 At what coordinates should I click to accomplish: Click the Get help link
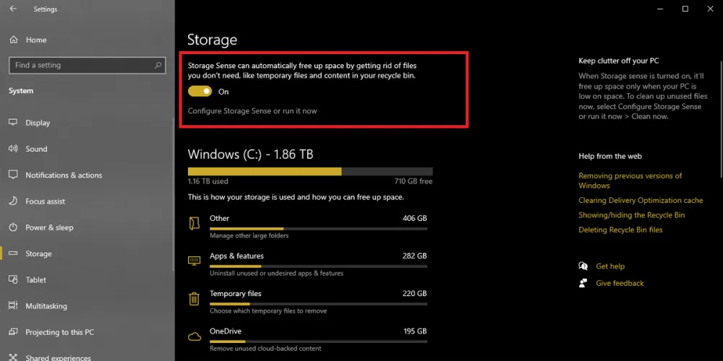pos(610,266)
